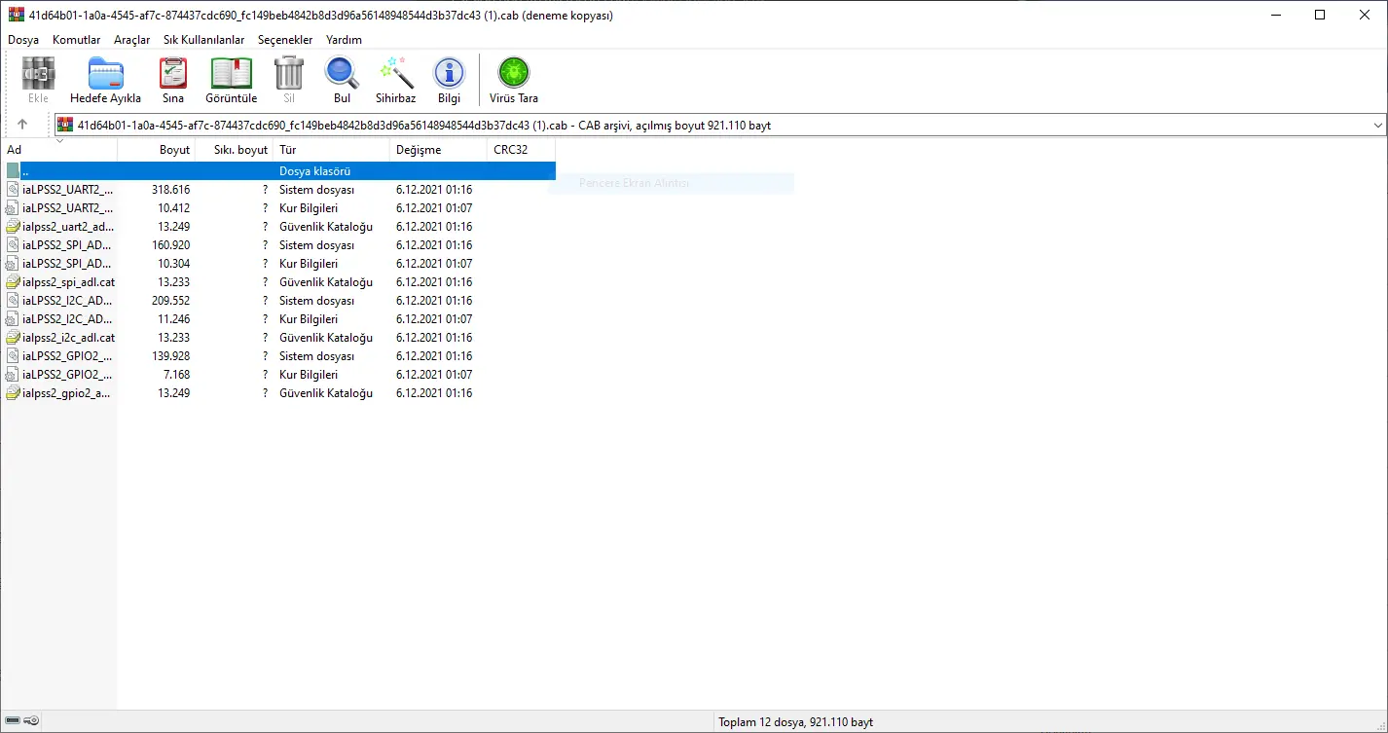Click catalog icon of ialpss2_spi_adl.cat
1388x733 pixels.
click(x=13, y=282)
